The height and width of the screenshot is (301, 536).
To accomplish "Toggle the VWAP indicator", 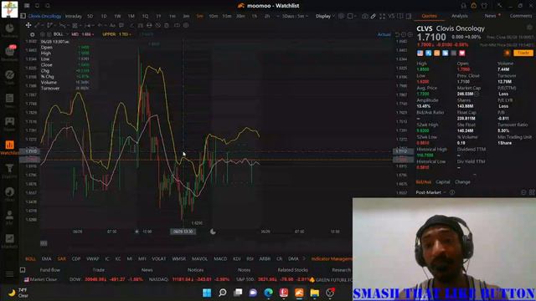I will click(x=93, y=259).
